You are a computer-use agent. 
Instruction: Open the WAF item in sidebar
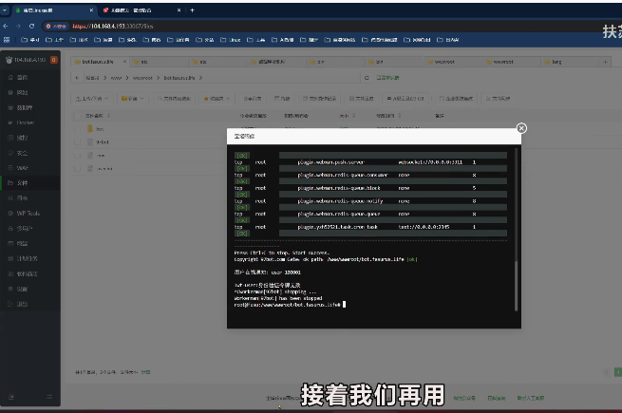22,168
